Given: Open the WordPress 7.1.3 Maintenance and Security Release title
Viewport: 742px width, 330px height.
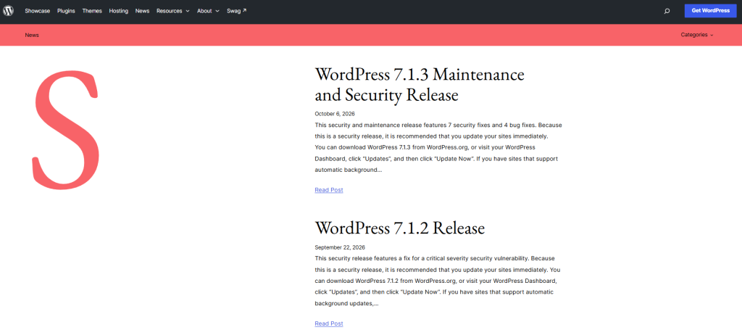Looking at the screenshot, I should coord(420,85).
